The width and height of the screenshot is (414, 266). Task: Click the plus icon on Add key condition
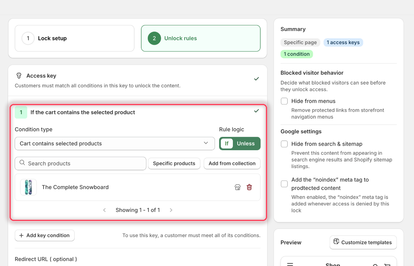(x=21, y=236)
